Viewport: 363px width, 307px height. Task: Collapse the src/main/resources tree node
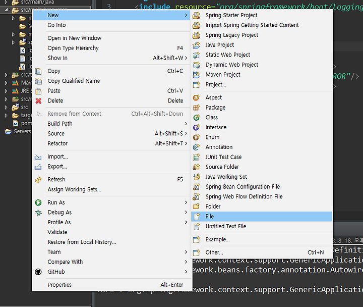6,10
